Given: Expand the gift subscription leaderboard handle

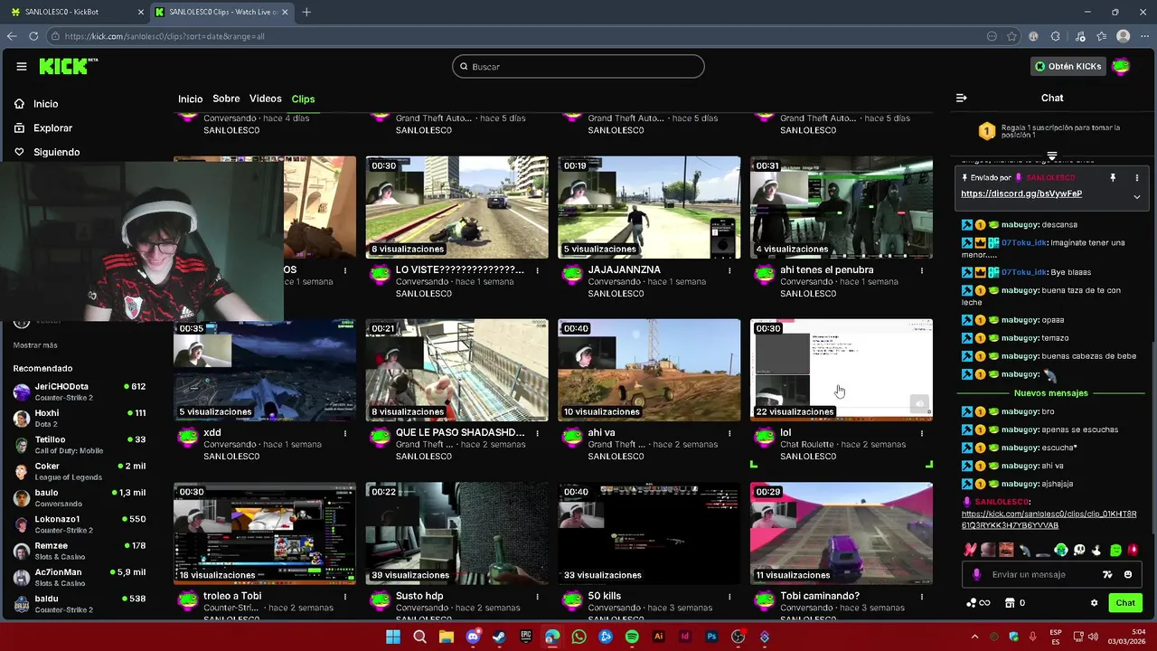Looking at the screenshot, I should click(1052, 156).
